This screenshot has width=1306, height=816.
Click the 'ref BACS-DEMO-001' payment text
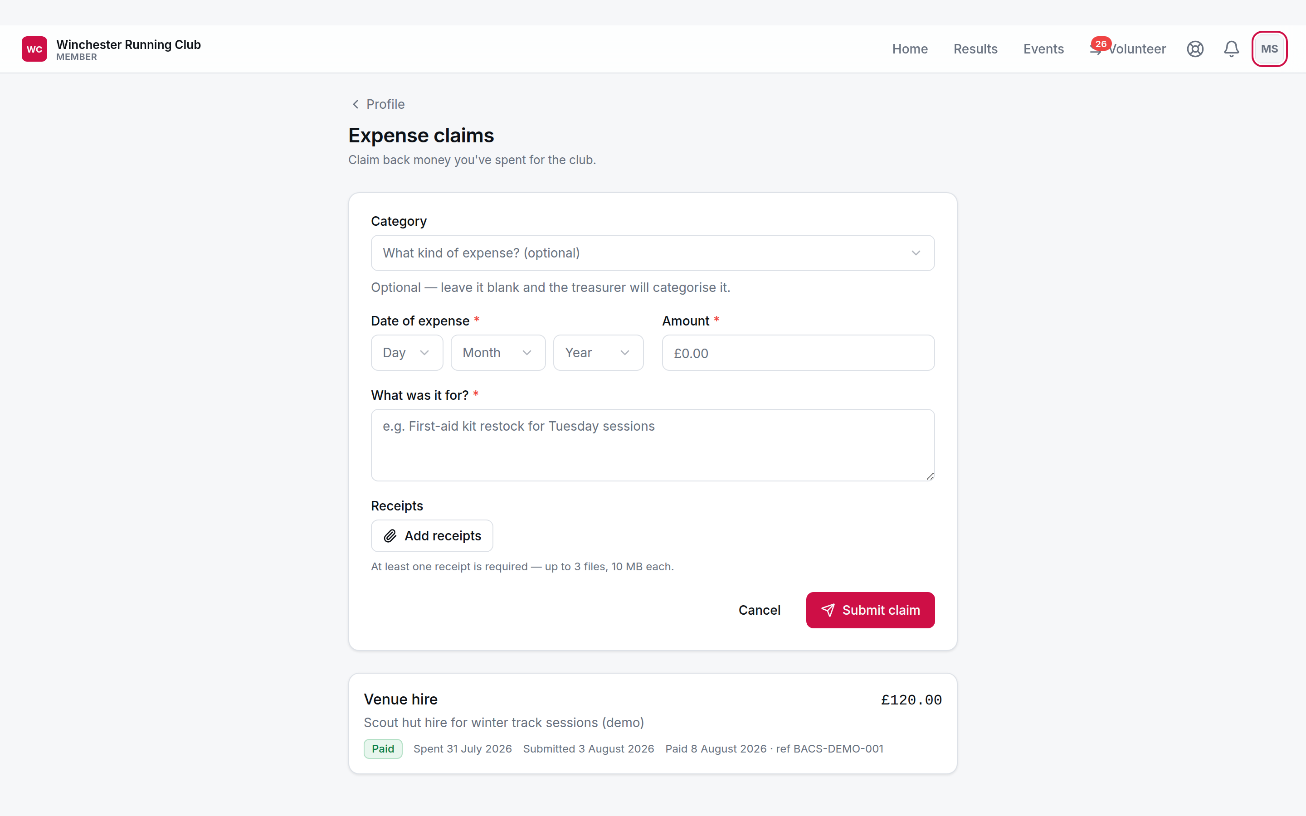829,749
